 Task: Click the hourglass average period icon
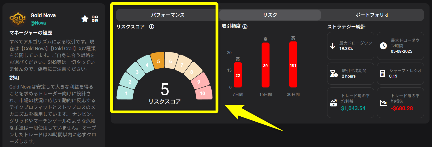click(x=333, y=73)
